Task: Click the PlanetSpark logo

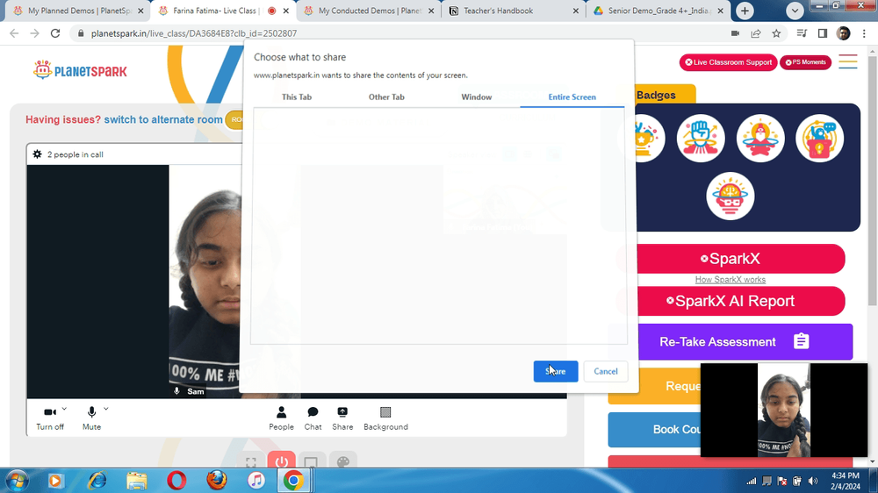Action: click(x=80, y=70)
